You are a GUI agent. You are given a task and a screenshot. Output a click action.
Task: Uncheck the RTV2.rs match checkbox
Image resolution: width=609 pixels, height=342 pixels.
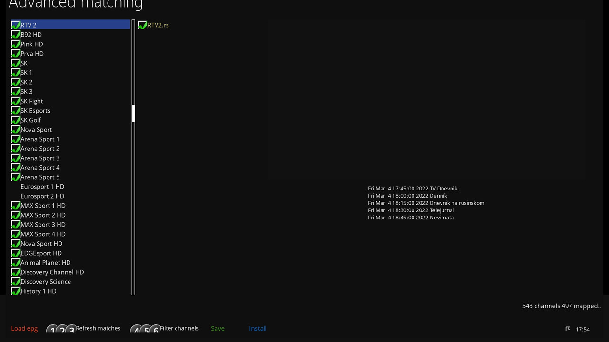[142, 25]
